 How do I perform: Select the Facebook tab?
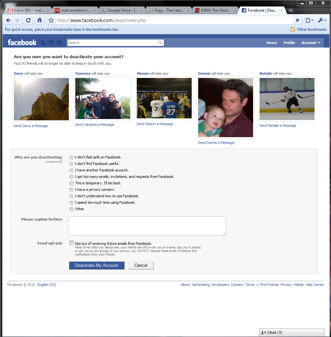[x=262, y=10]
